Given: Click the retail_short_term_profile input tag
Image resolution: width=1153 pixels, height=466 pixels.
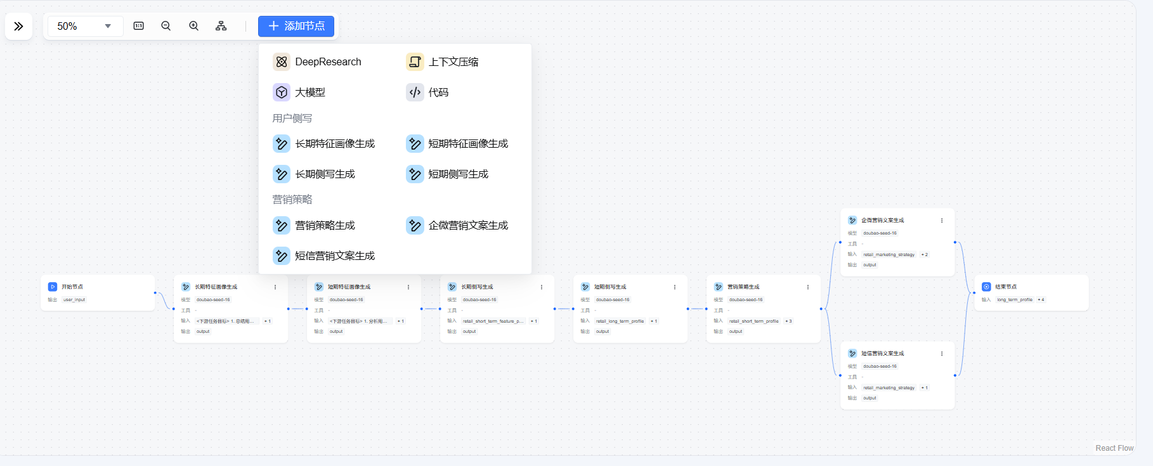Looking at the screenshot, I should (754, 321).
